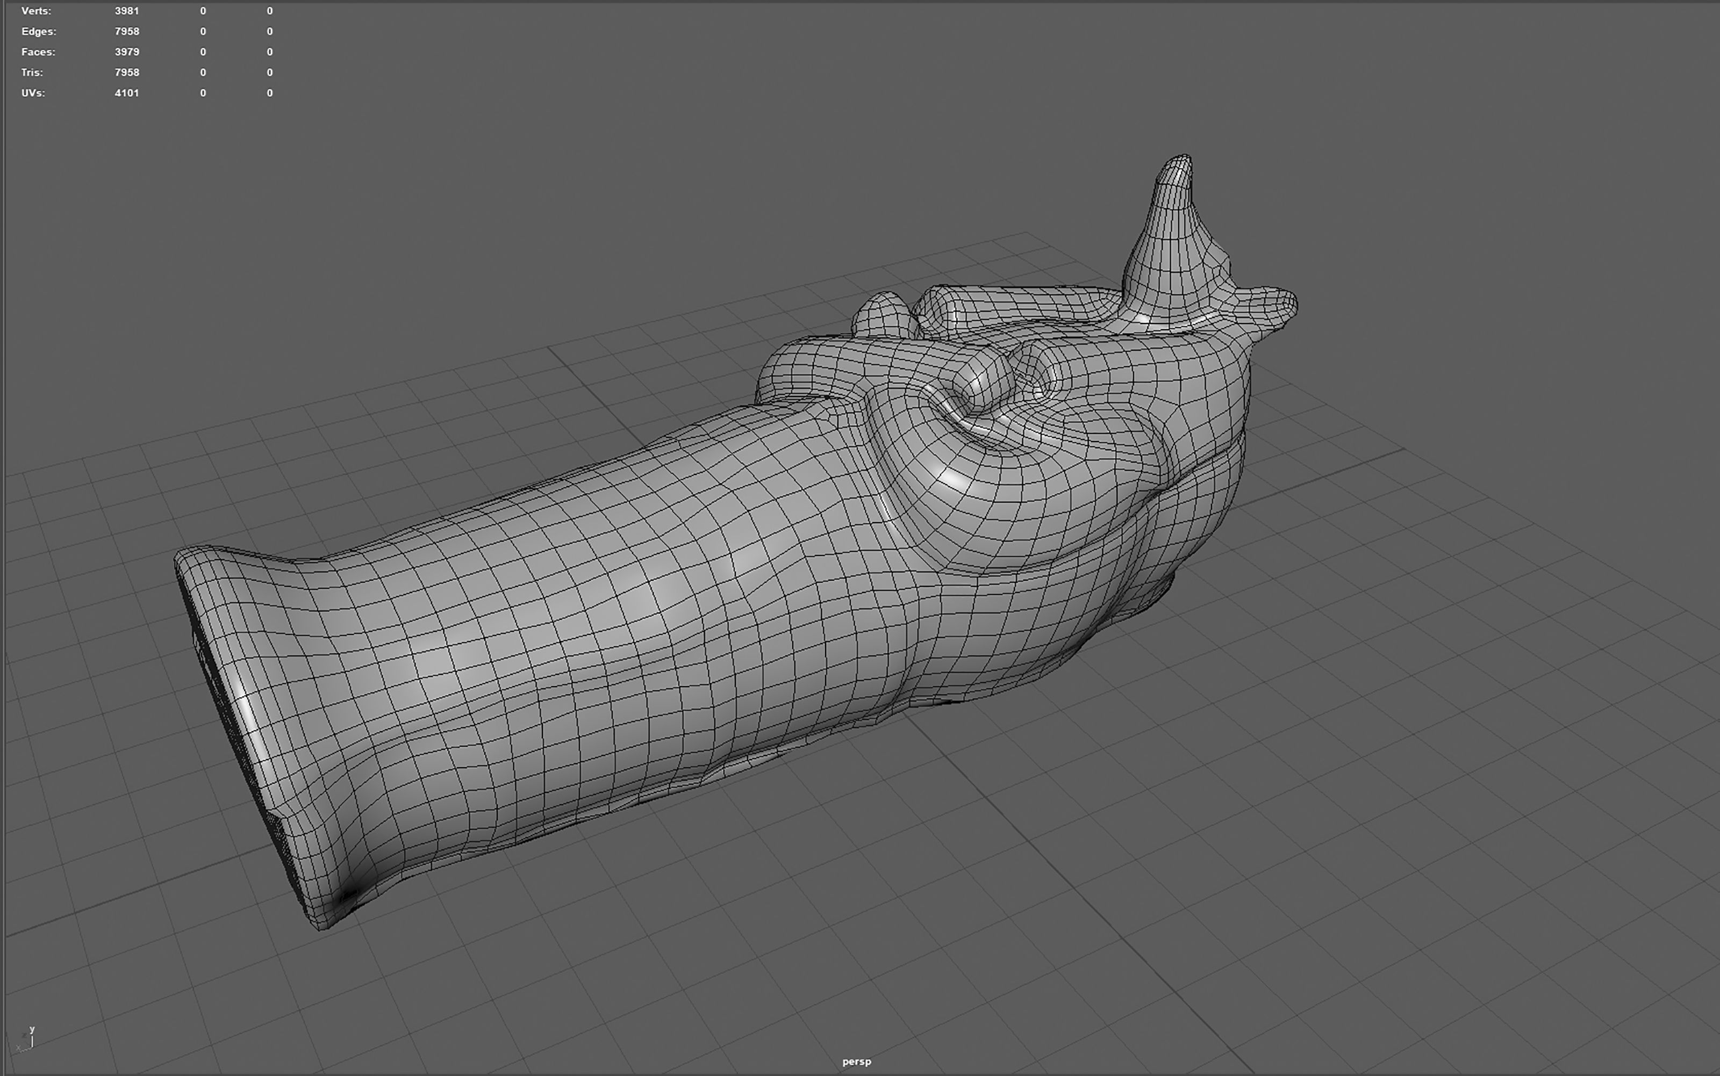Click the Verts count value 3981
The width and height of the screenshot is (1720, 1076).
tap(127, 11)
